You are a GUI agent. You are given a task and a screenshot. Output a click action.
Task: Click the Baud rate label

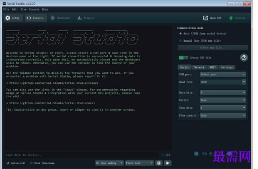pyautogui.click(x=186, y=82)
